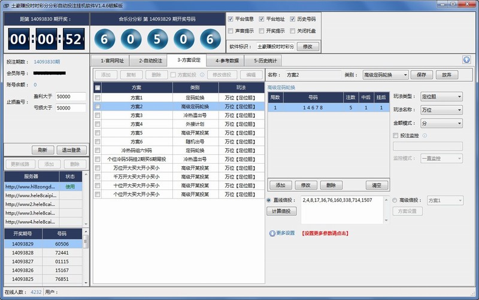
Task: Click the 盈利大于 input field
Action: point(71,96)
